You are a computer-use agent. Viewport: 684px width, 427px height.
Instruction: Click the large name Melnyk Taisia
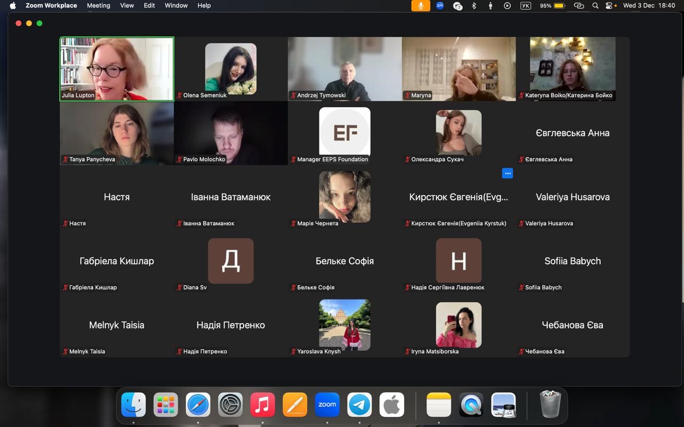116,325
